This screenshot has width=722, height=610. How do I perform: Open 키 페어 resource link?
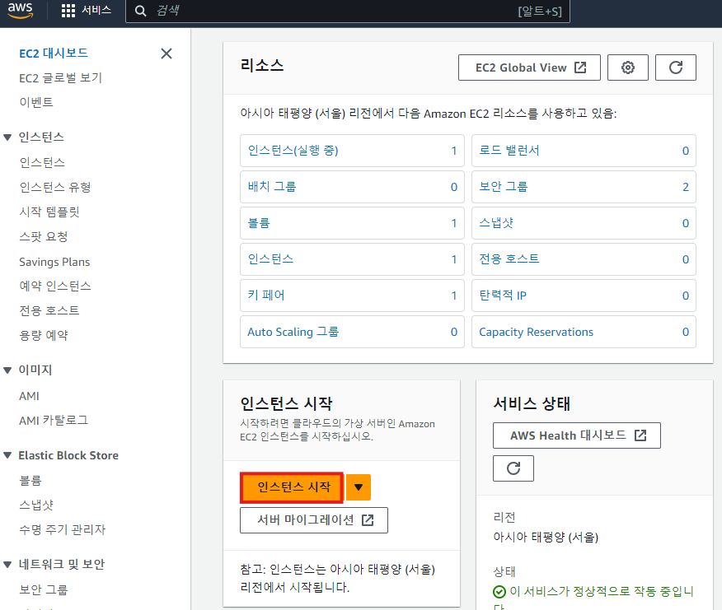(x=266, y=296)
